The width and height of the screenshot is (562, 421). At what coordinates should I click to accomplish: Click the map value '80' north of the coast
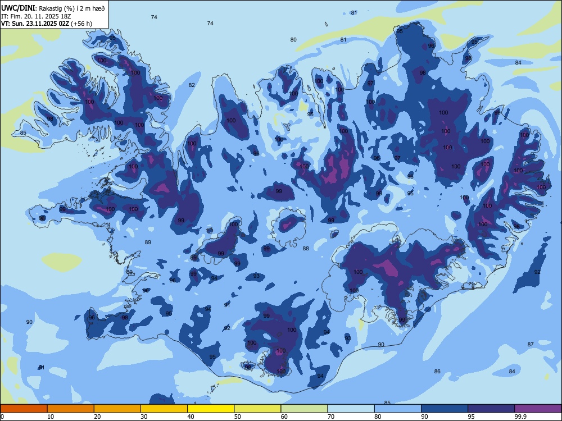coord(293,40)
